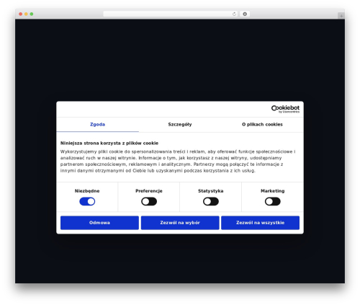
Task: Click the Zezwól na wszystkie button
Action: 260,223
